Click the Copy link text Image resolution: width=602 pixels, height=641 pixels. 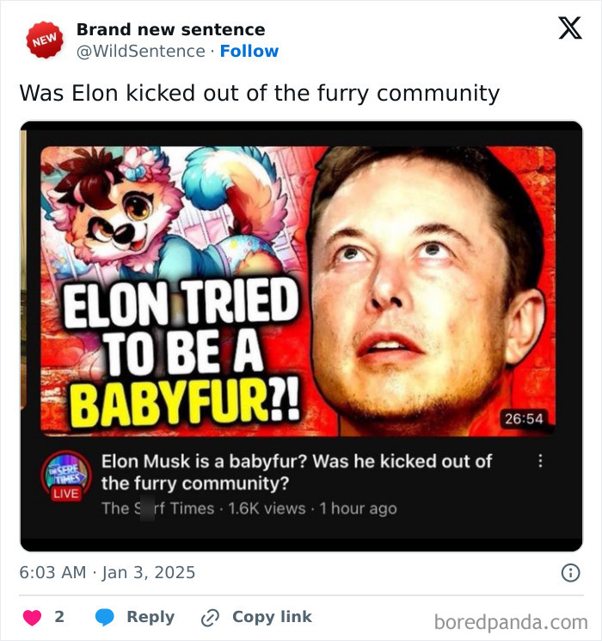[x=272, y=617]
